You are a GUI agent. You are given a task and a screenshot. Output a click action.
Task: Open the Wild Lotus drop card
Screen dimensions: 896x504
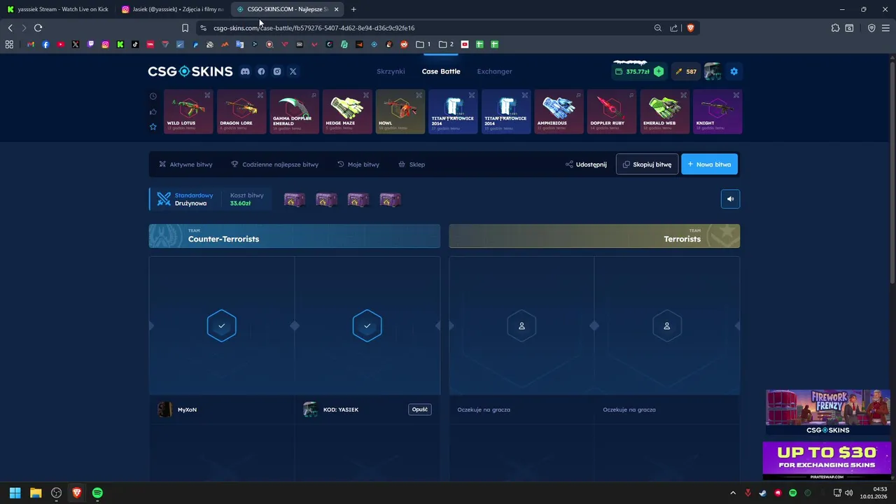click(188, 111)
